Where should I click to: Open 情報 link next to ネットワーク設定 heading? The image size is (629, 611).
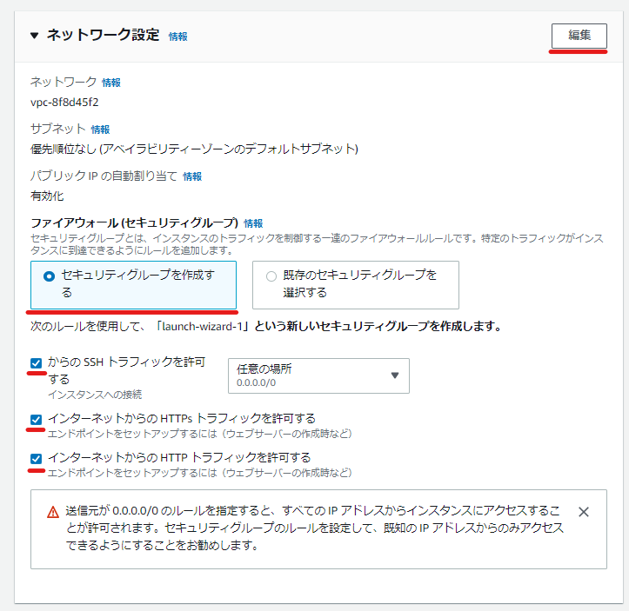point(177,37)
